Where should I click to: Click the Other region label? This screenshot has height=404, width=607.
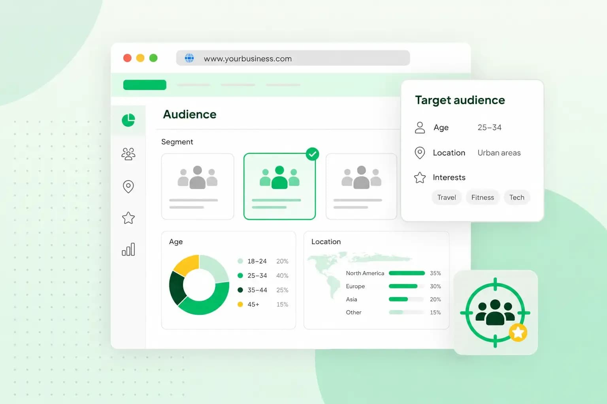(x=353, y=312)
